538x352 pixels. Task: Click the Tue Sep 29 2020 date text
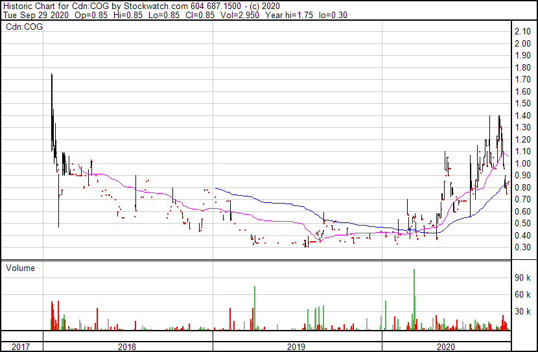(x=36, y=15)
